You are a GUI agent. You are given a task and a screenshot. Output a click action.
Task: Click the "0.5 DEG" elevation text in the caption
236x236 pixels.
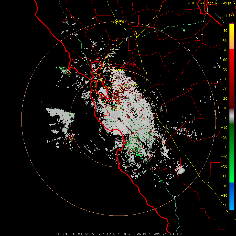[121, 234]
